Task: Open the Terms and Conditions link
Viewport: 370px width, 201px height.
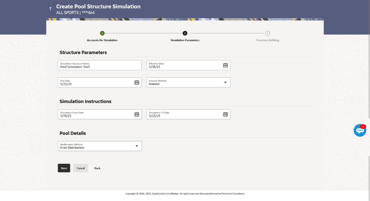Action: click(233, 194)
